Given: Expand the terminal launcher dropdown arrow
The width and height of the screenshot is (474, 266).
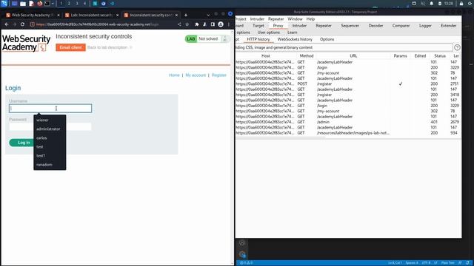Looking at the screenshot, I should [x=53, y=4].
